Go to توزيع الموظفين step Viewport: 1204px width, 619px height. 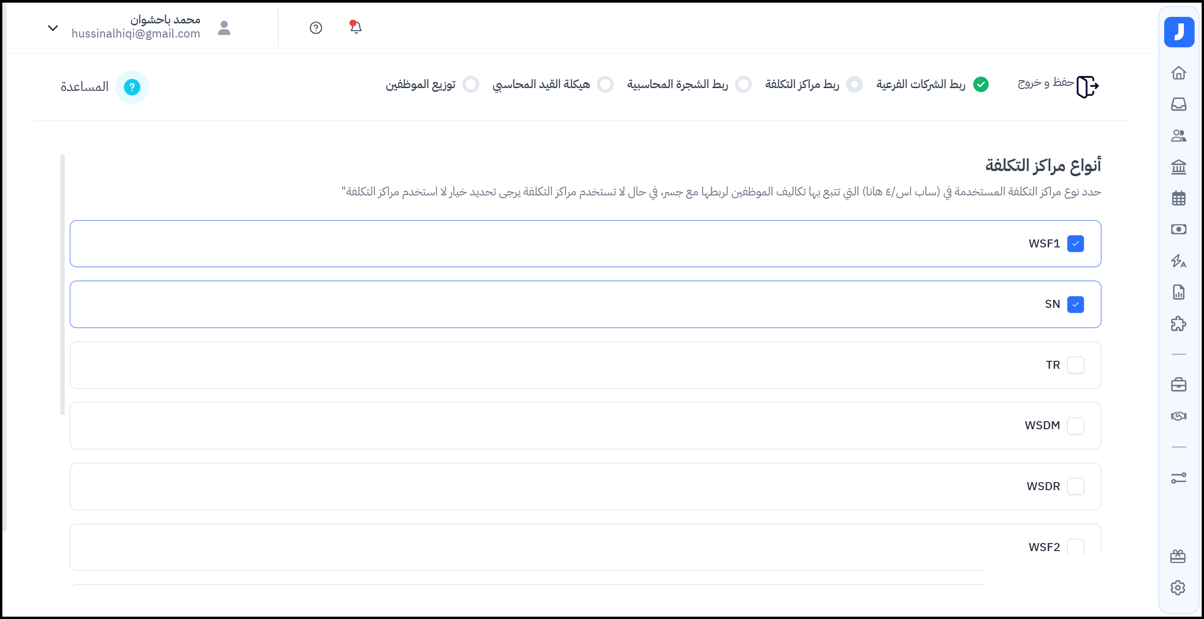coord(421,84)
